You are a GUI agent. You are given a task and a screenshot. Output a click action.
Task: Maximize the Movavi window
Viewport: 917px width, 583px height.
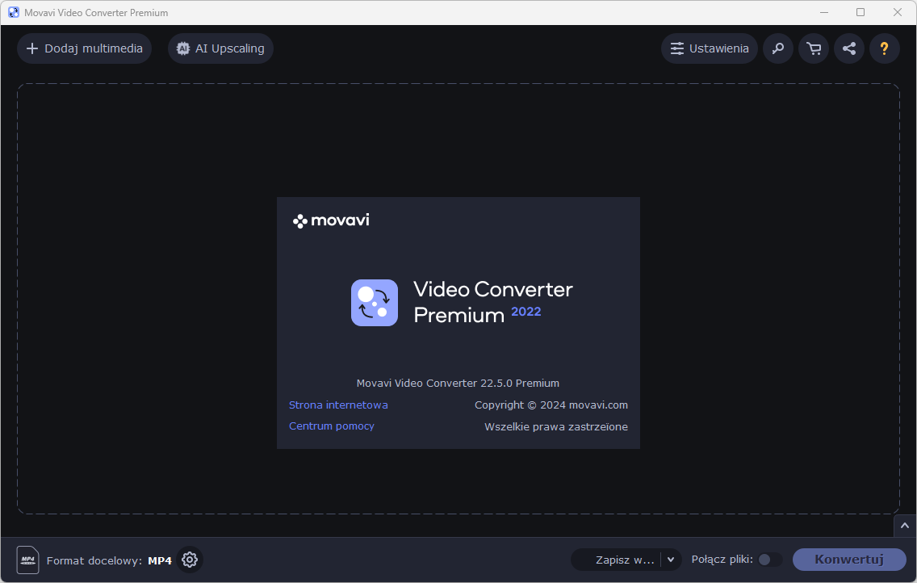point(860,12)
